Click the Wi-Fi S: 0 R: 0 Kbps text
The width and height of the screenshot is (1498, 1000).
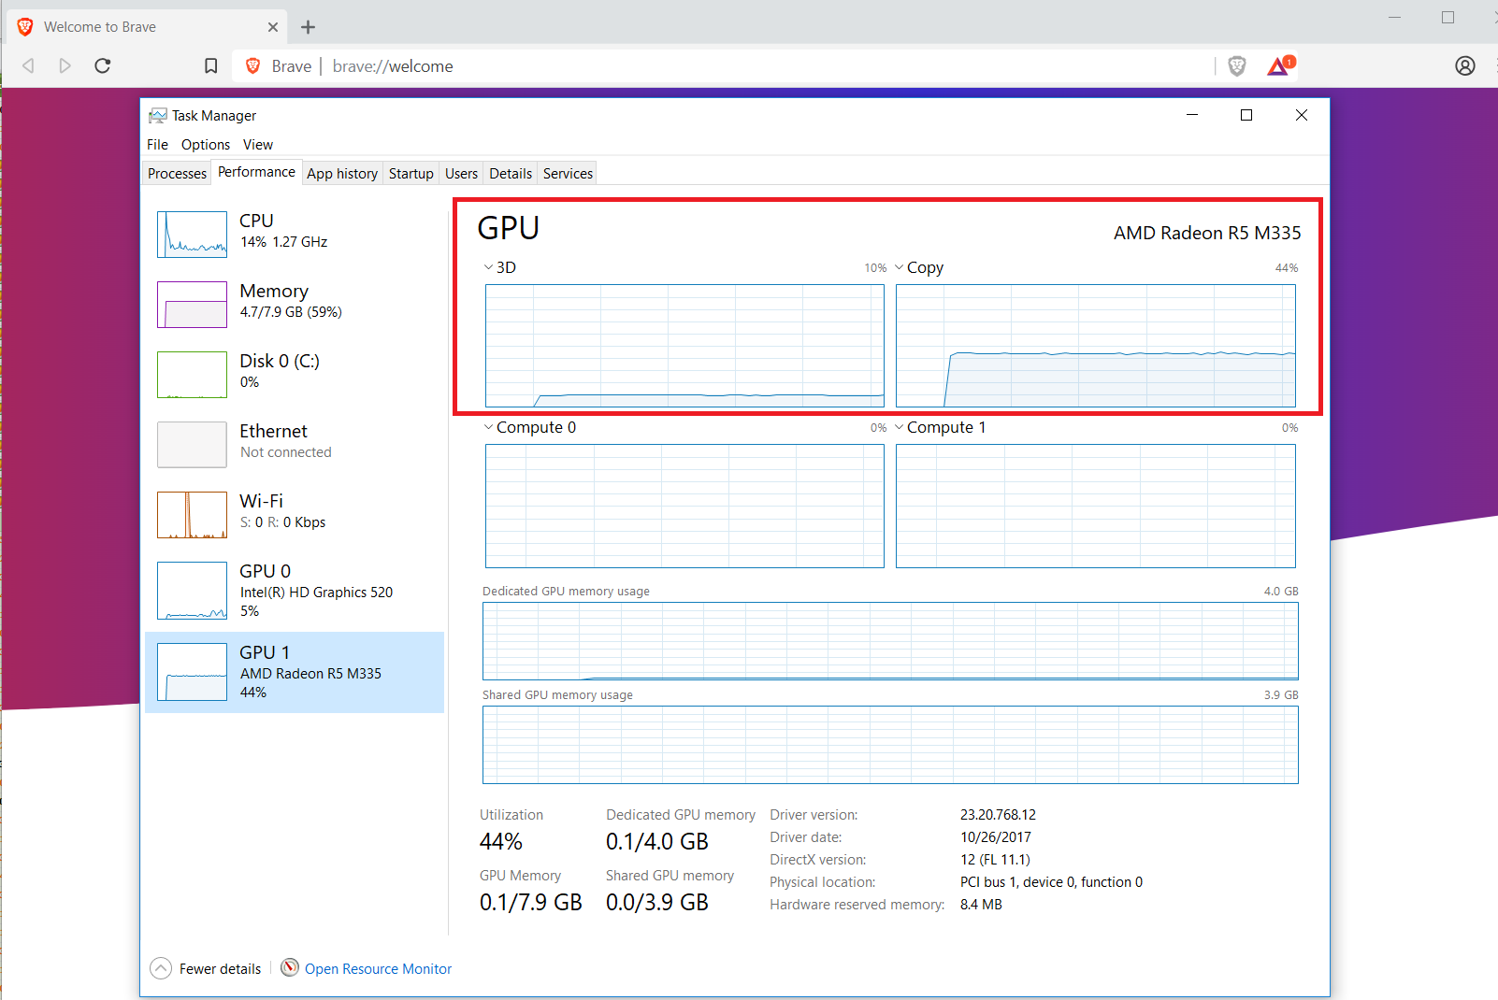pyautogui.click(x=282, y=522)
